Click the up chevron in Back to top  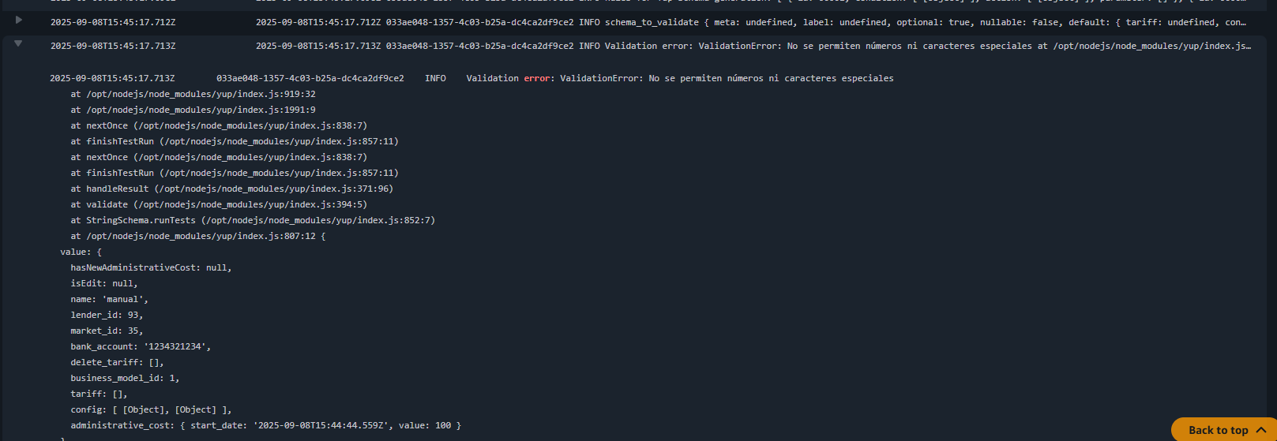1261,430
